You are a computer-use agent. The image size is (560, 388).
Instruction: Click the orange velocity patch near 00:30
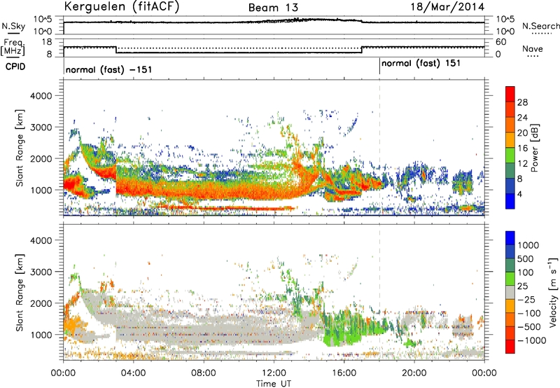(x=74, y=326)
